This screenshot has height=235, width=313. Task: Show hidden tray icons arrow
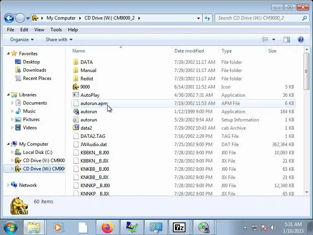245,228
